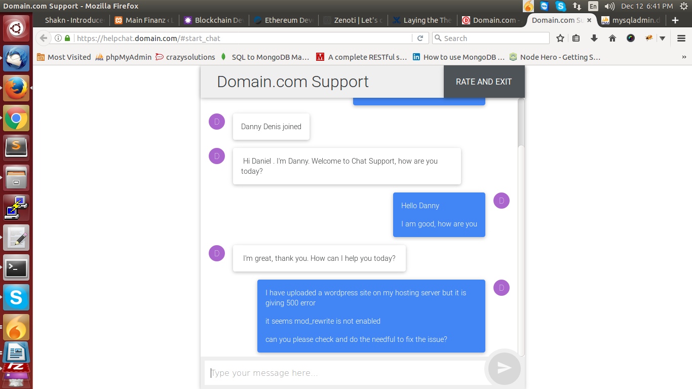
Task: Open the phpMyAdmin bookmark
Action: 123,57
